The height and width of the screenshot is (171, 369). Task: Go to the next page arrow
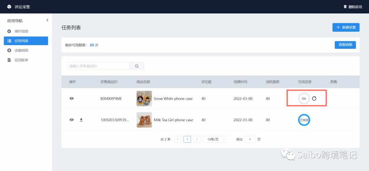pyautogui.click(x=197, y=139)
